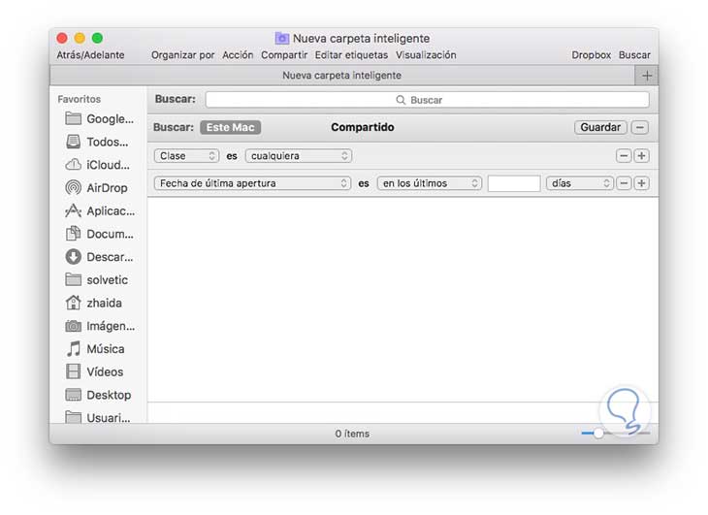The image size is (708, 515).
Task: Click the green zoom window button
Action: pos(98,39)
